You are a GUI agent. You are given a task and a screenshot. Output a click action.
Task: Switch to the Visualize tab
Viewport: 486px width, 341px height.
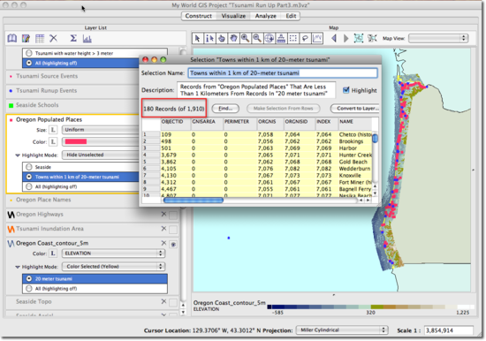click(233, 16)
